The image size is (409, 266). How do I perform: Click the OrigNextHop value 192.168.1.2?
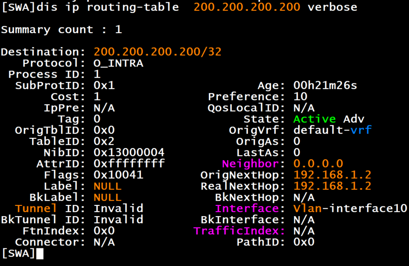point(332,175)
